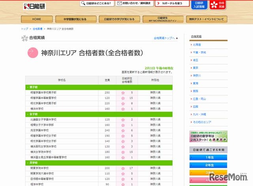This screenshot has width=253, height=186.
Task: Click the red arrow beside Nポータルを使う
Action: 158,3
